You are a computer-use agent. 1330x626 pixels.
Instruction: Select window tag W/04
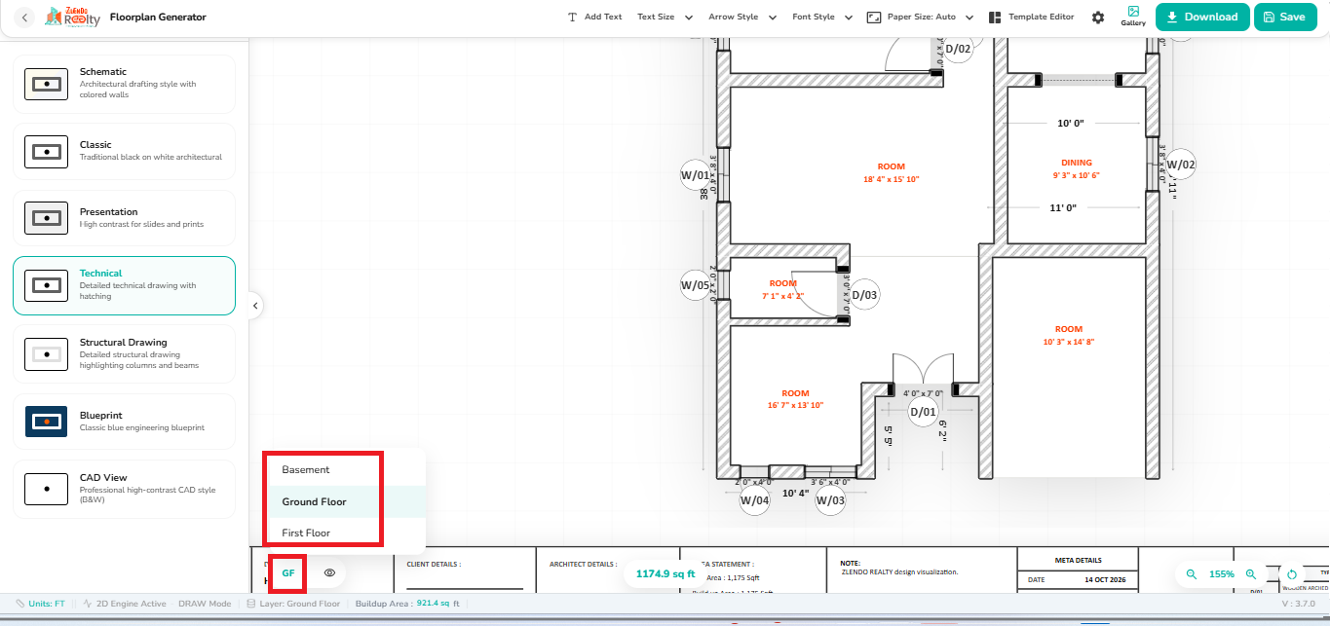[x=754, y=500]
